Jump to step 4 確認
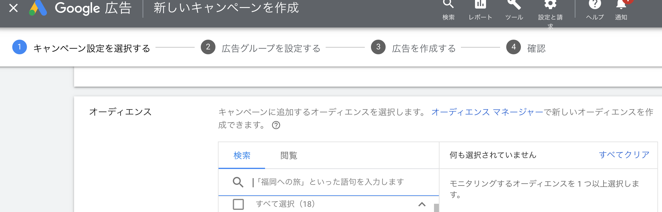 coord(536,48)
